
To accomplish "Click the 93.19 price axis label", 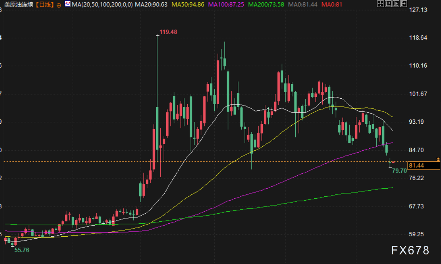I will (x=417, y=122).
